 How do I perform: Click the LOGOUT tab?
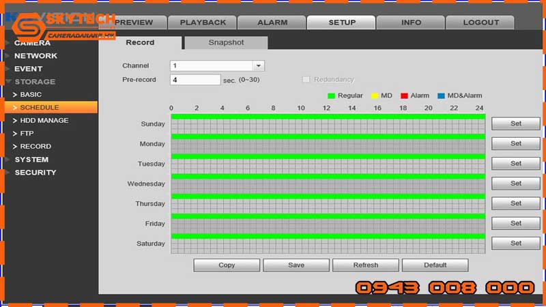coord(480,23)
